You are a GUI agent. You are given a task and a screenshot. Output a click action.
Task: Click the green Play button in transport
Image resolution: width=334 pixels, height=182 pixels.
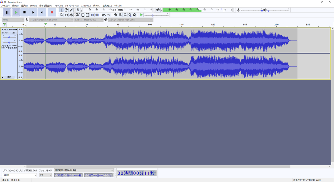pos(16,12)
